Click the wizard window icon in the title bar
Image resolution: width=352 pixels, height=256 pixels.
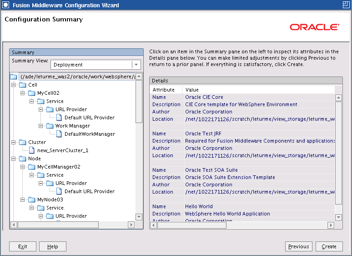pos(5,5)
